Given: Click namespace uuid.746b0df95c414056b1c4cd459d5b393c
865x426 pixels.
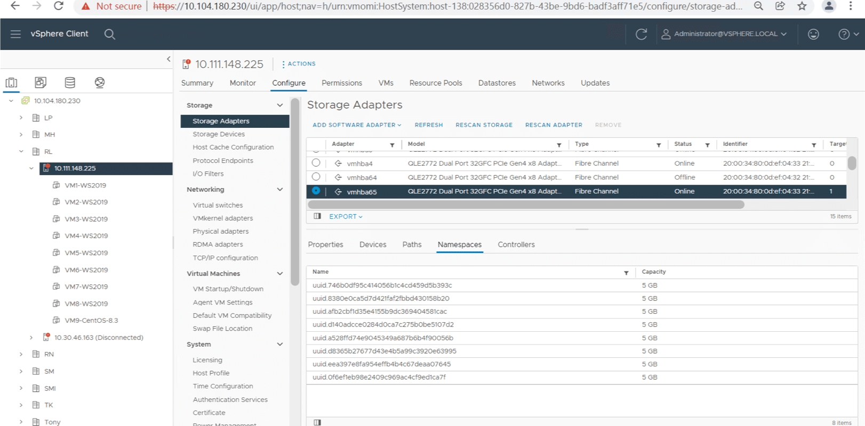Looking at the screenshot, I should [x=382, y=285].
